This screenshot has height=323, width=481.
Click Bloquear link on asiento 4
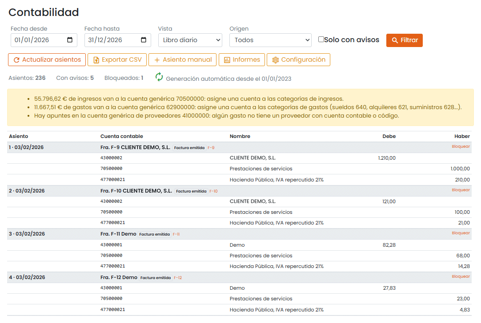pyautogui.click(x=461, y=276)
